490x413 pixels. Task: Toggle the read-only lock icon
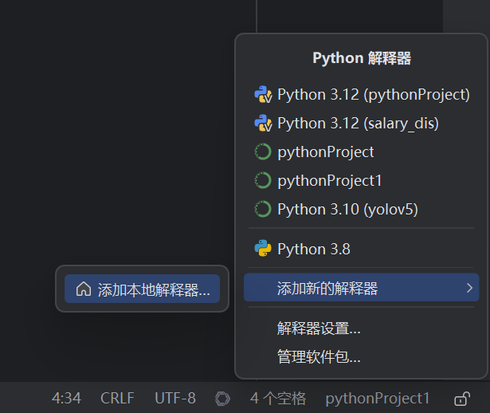click(x=462, y=399)
